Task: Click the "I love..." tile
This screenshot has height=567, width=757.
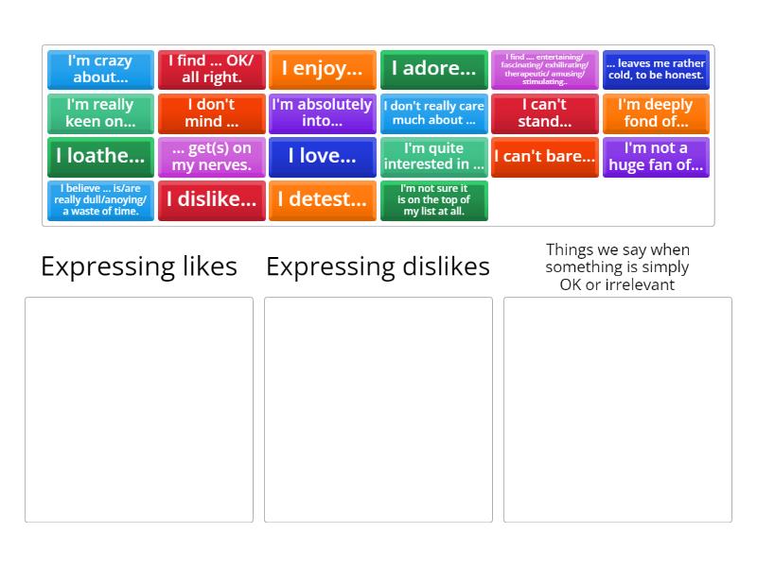Action: click(322, 157)
